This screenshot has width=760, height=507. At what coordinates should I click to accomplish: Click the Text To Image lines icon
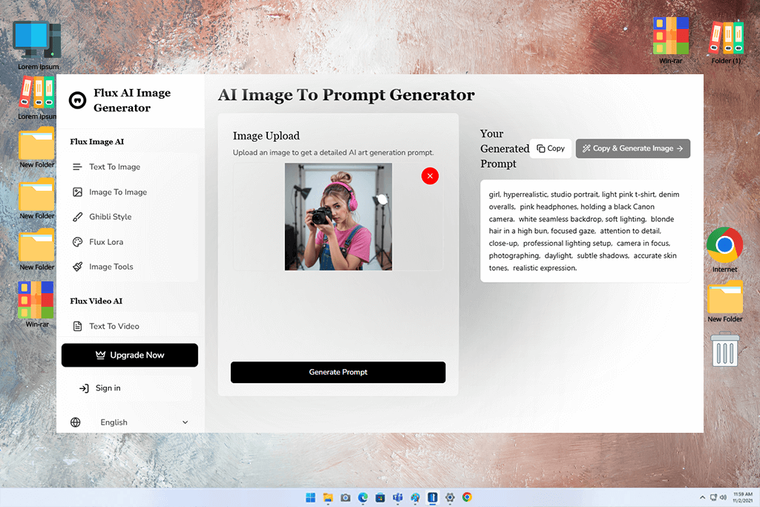(77, 167)
